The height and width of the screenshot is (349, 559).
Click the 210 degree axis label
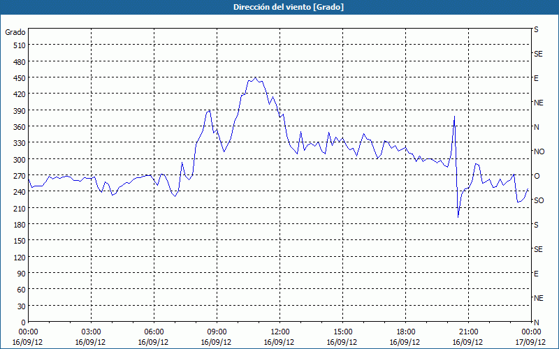coord(20,208)
